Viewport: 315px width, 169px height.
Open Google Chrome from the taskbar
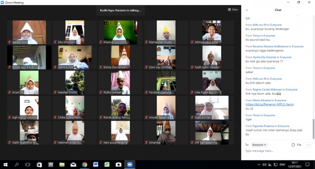pos(84,164)
